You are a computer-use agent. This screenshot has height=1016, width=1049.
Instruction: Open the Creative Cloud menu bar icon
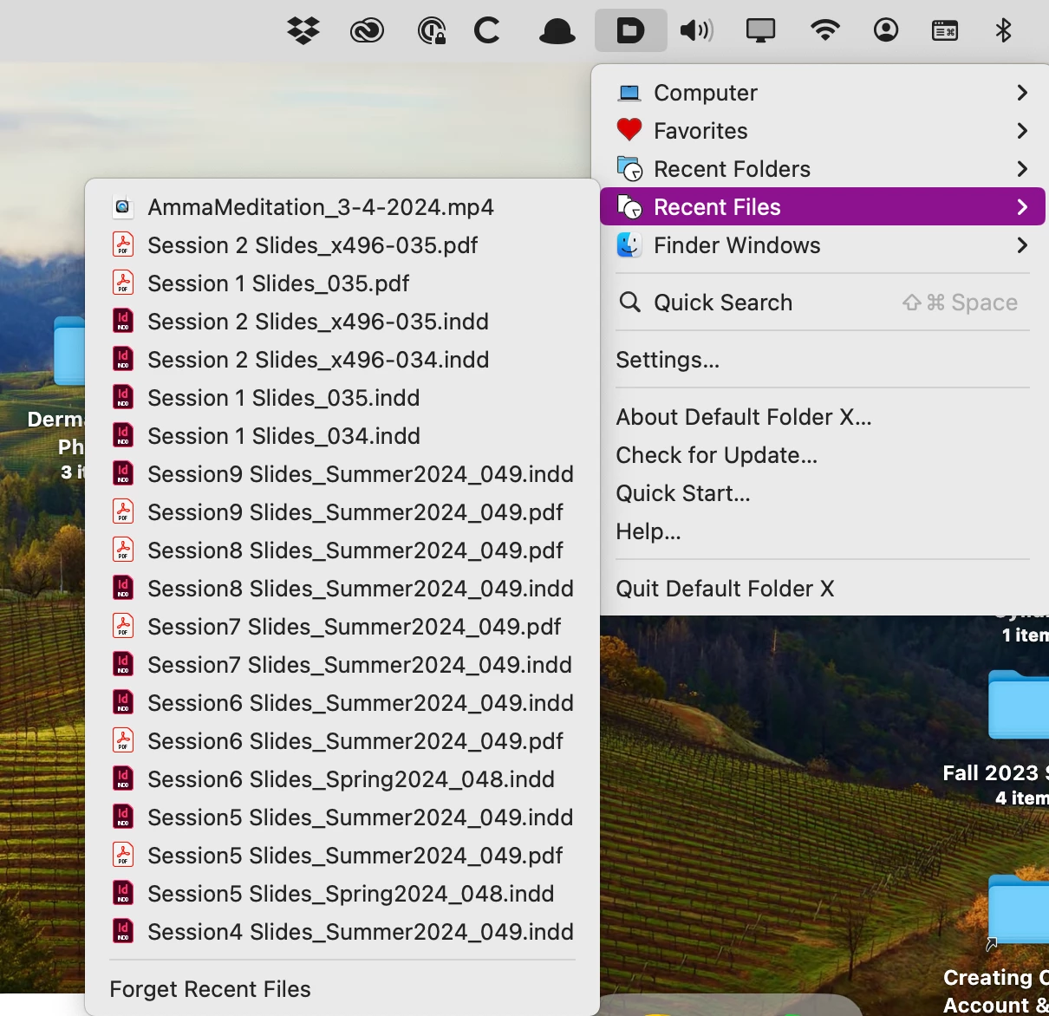tap(367, 31)
